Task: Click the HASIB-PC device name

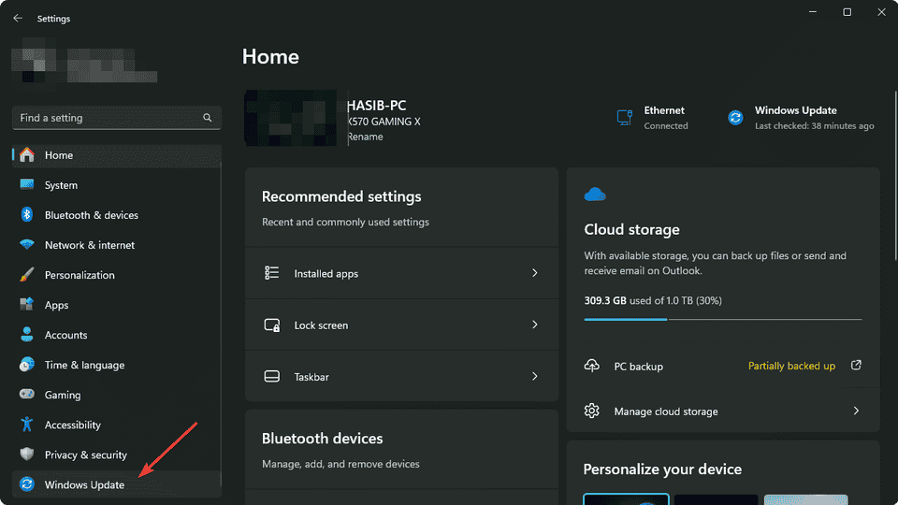Action: (x=376, y=106)
